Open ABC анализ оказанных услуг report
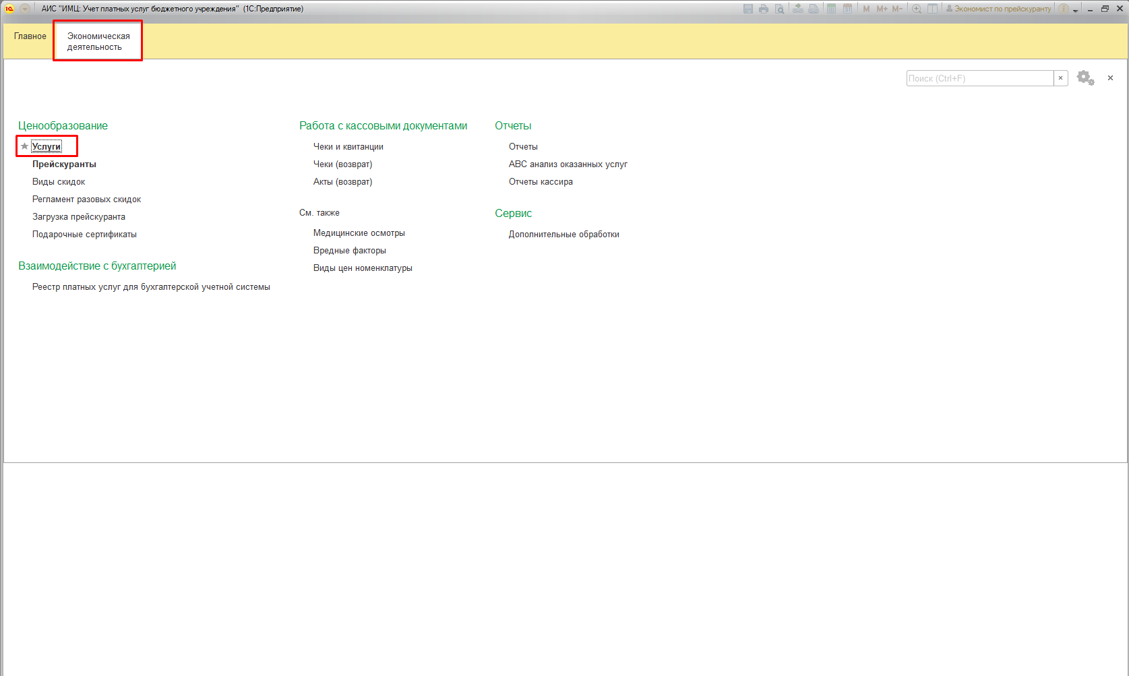 pyautogui.click(x=568, y=164)
